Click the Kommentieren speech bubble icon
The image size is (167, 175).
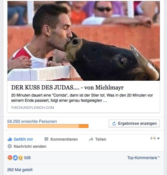[46, 139]
